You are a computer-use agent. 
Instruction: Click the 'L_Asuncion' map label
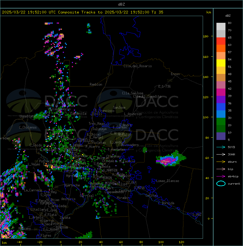133,114
